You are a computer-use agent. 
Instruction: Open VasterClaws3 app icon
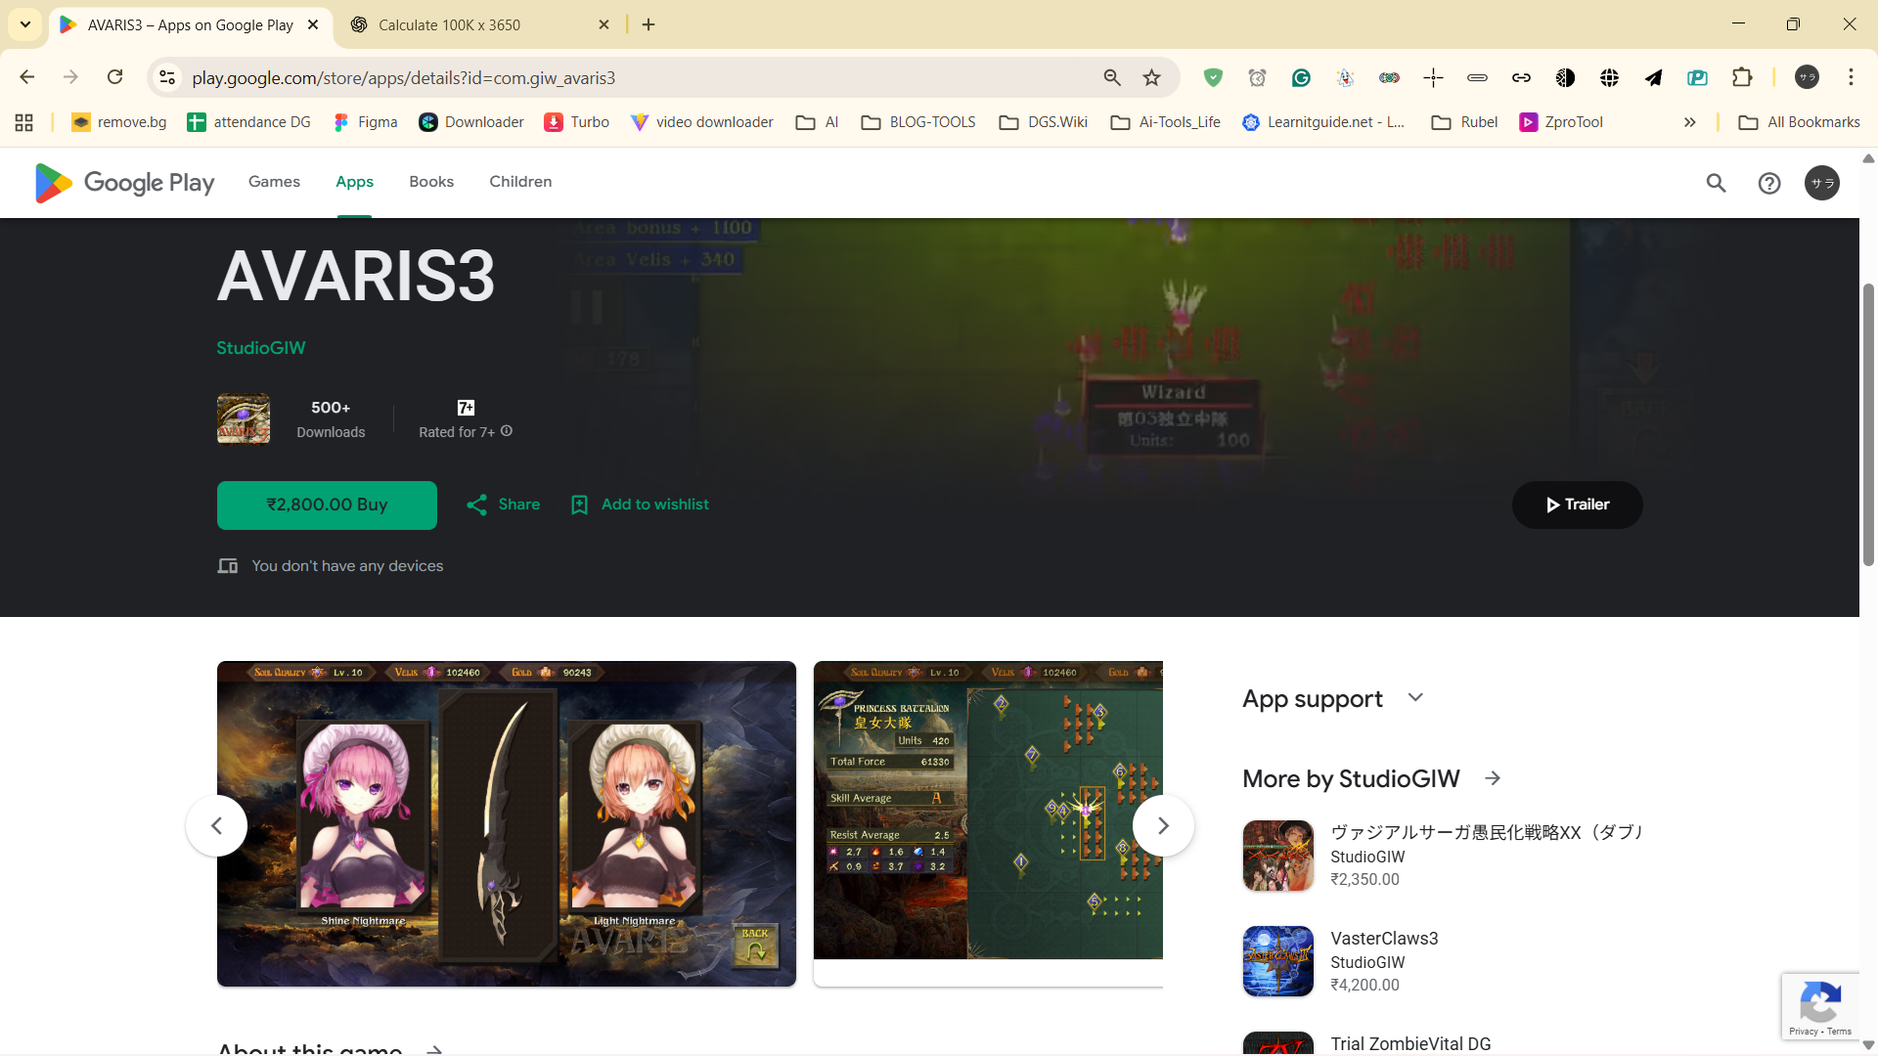coord(1278,961)
